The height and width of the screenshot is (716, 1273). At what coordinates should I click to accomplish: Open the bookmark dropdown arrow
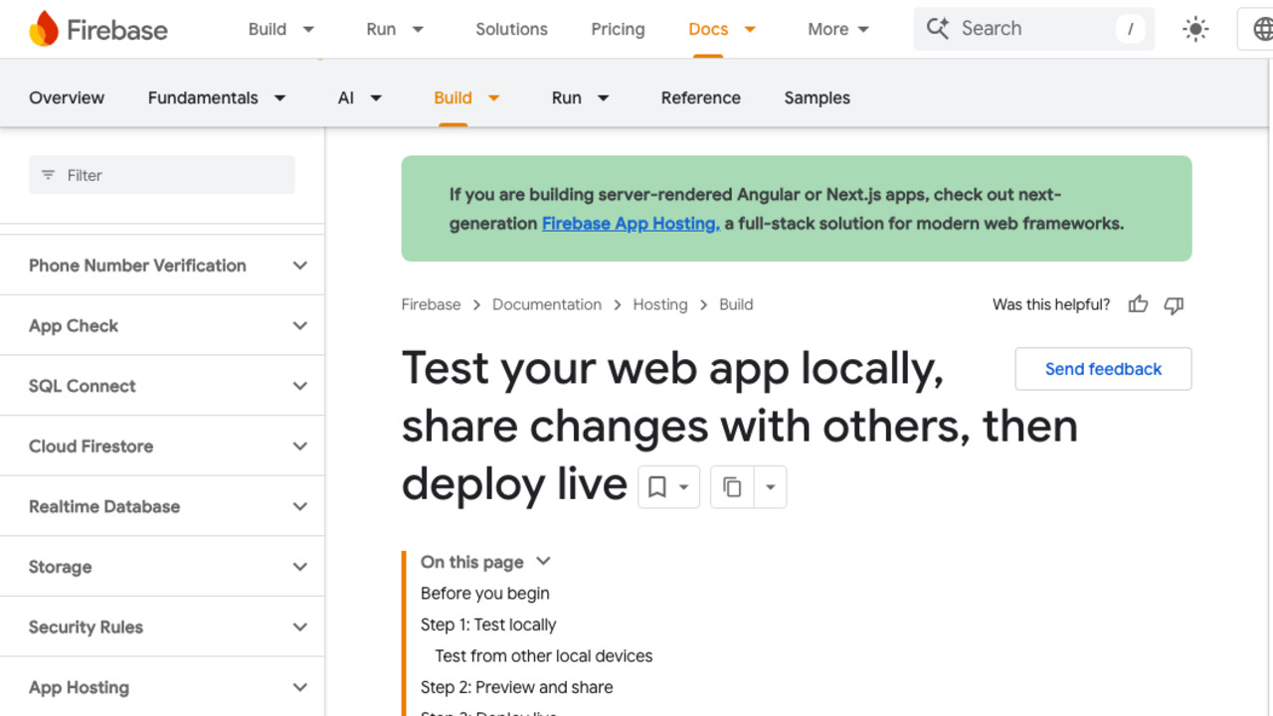[x=684, y=487]
